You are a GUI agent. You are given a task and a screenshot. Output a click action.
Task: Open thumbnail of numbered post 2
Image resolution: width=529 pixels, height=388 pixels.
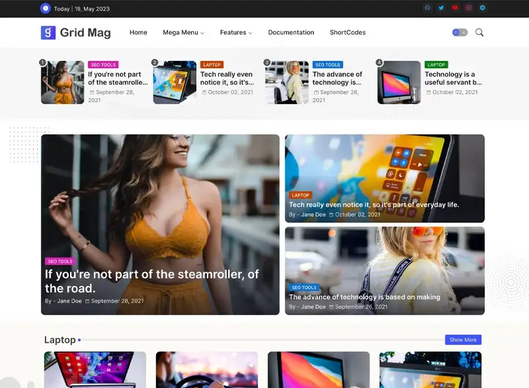(175, 83)
